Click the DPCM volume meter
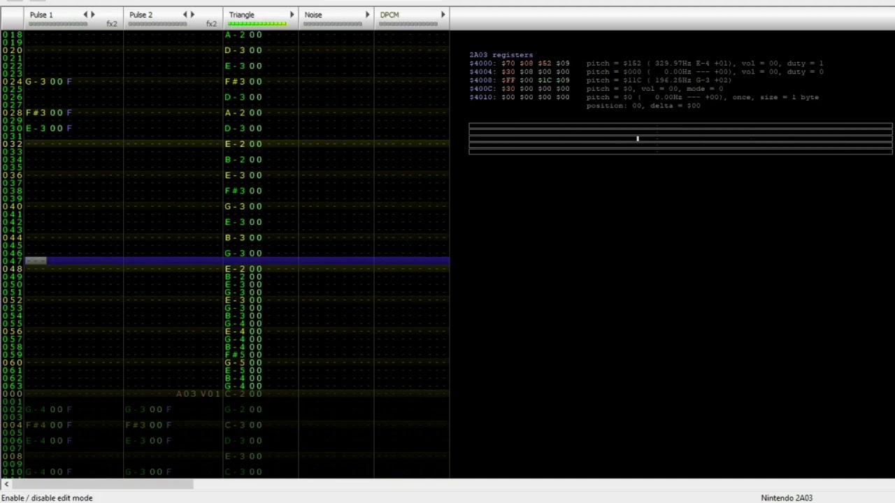Image resolution: width=895 pixels, height=503 pixels. (x=408, y=24)
